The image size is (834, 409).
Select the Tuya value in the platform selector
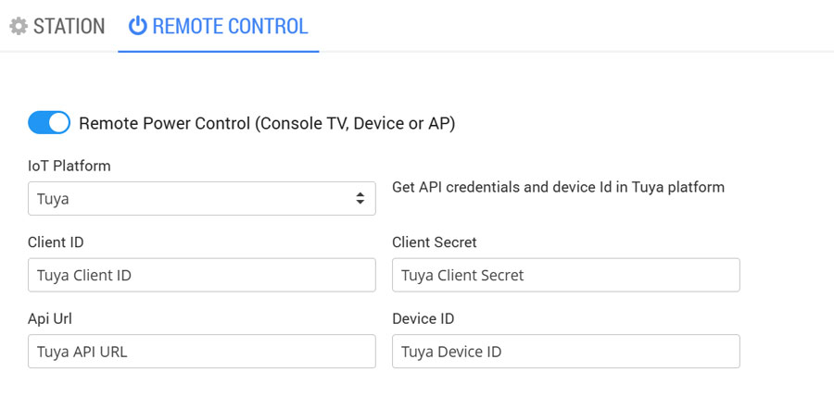(x=54, y=198)
